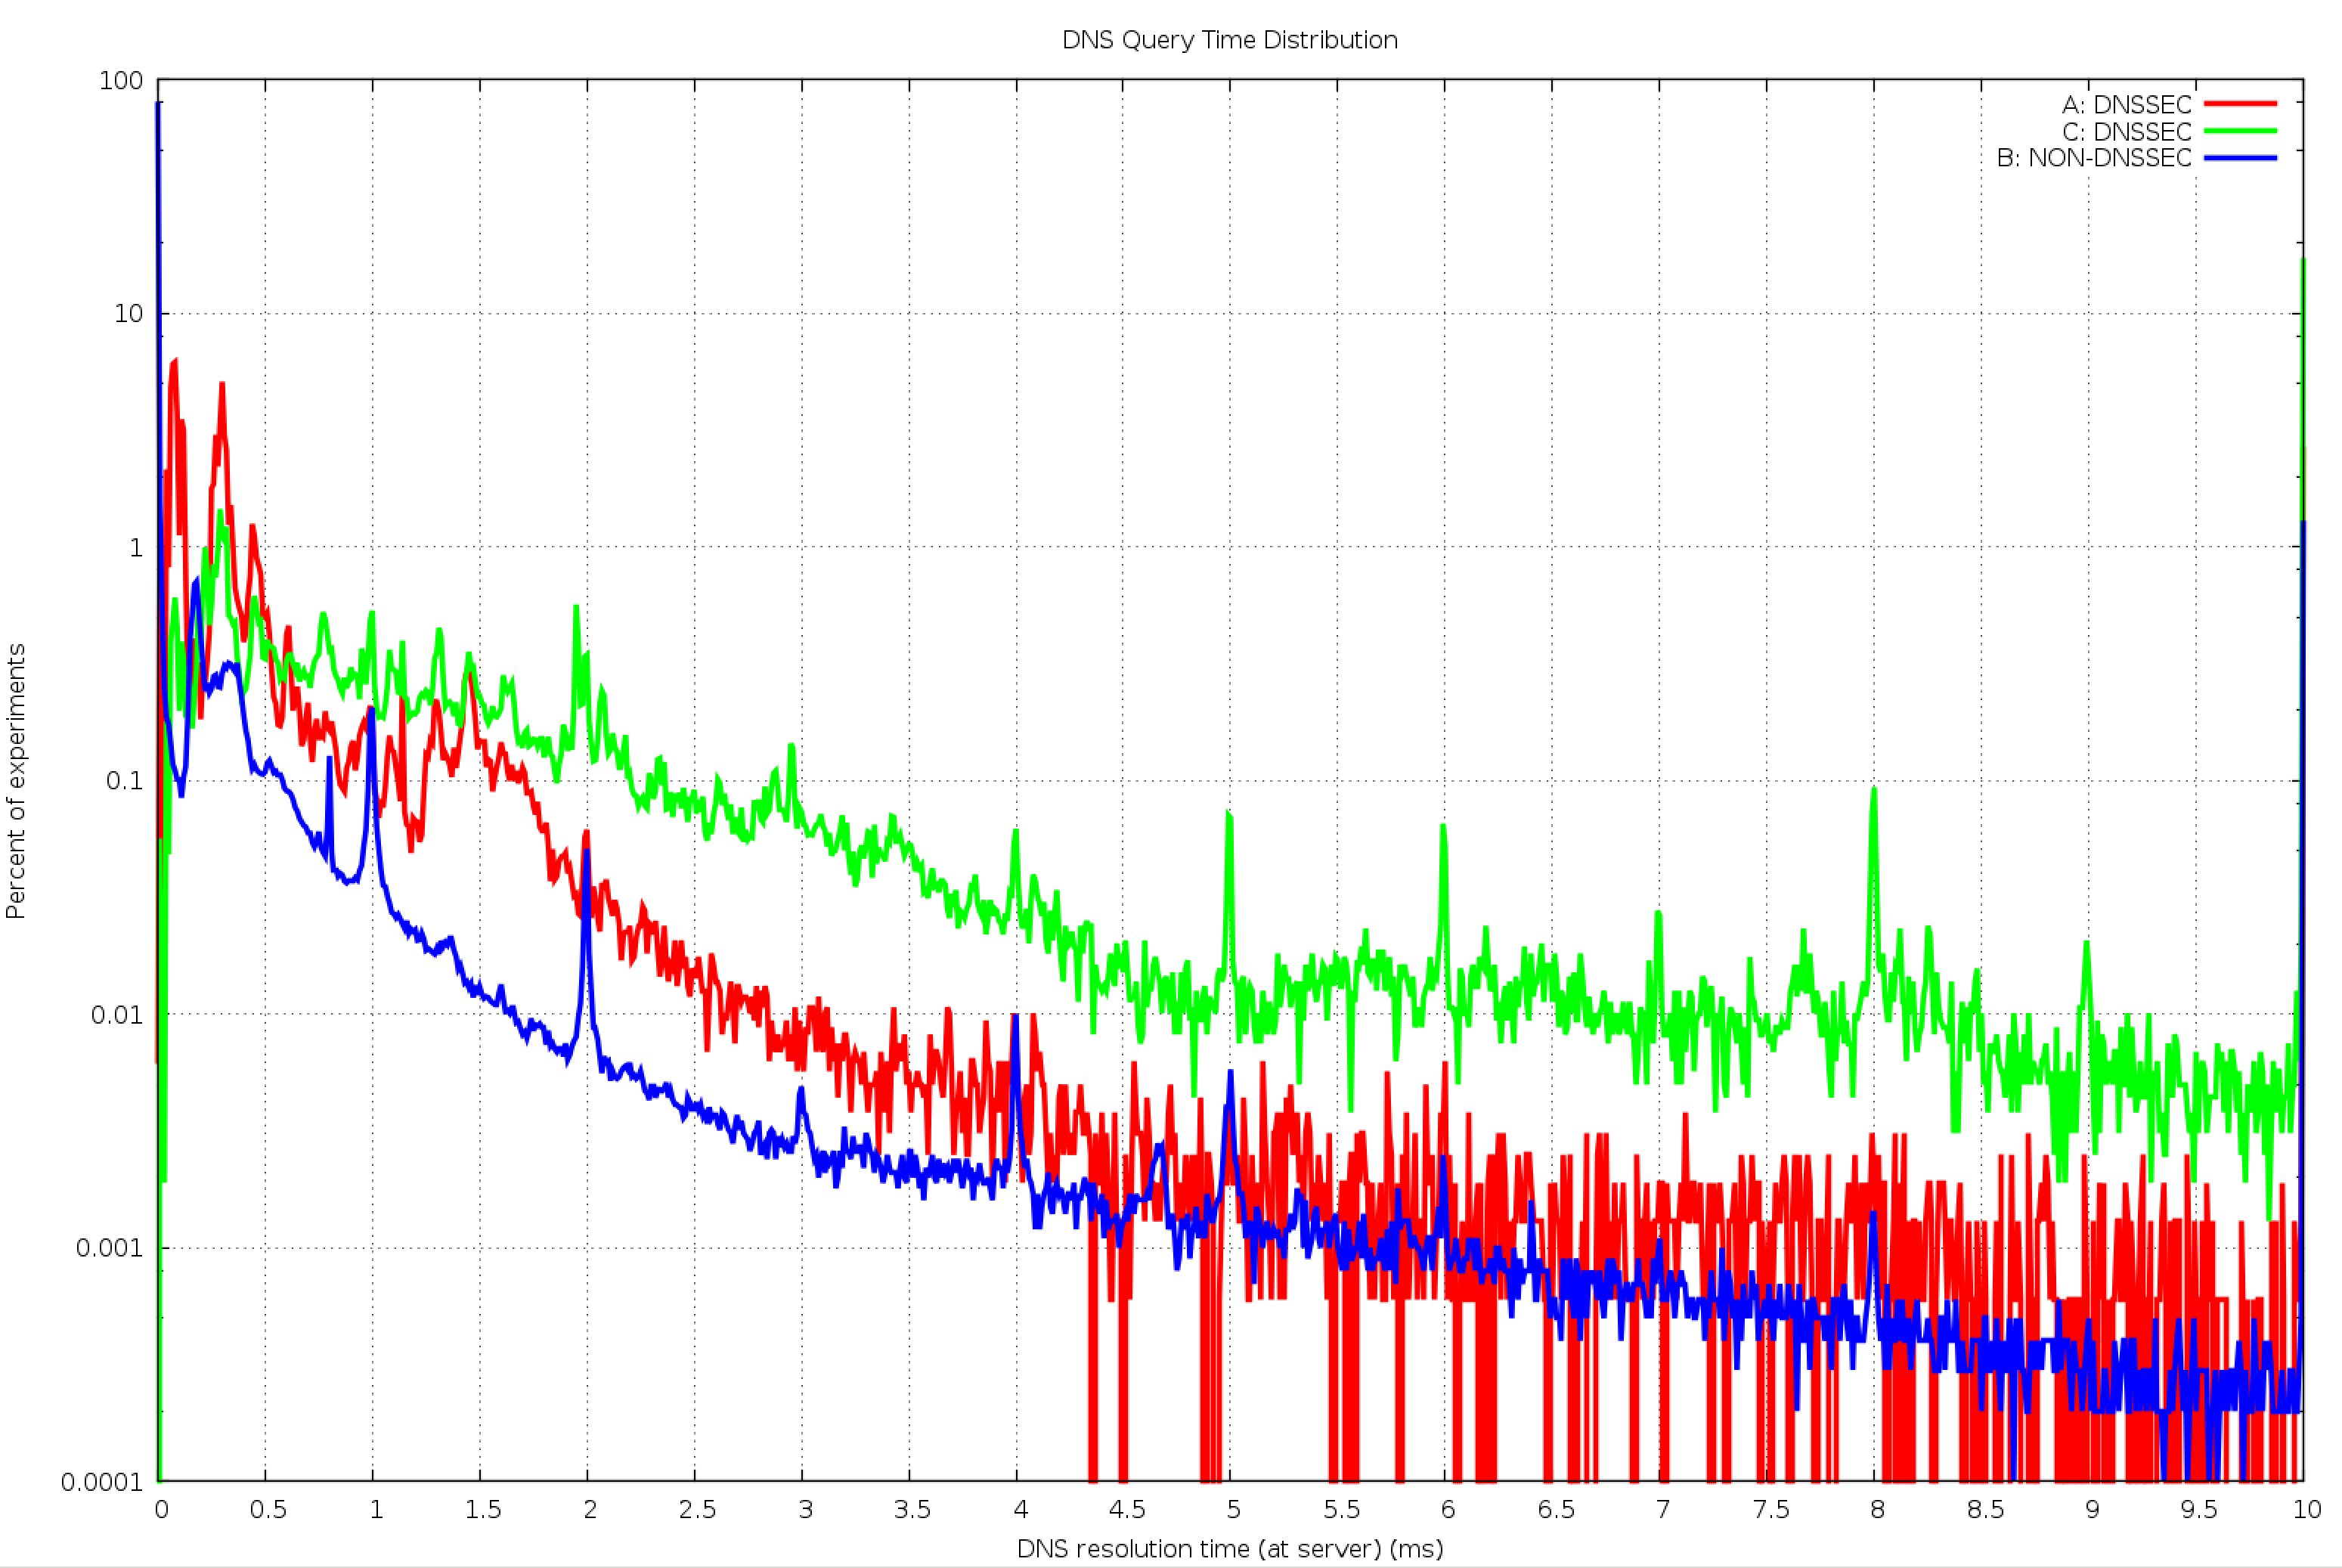Click the 'DNS resolution time (at server) (ms)' label
Viewport: 2342px width, 1568px height.
1229,1548
